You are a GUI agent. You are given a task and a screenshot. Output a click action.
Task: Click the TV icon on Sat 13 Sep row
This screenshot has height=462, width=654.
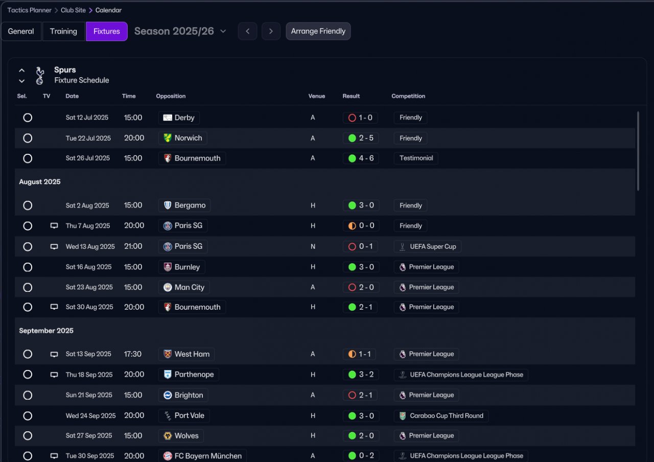(x=54, y=354)
